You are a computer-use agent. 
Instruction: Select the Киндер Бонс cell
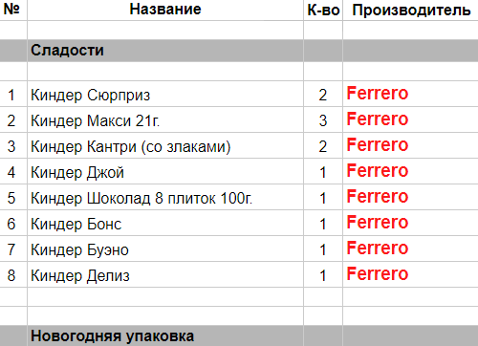click(x=165, y=224)
